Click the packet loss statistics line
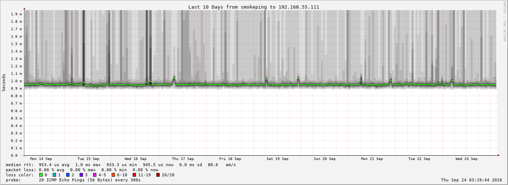Screen dimensions: 508x185 [x=82, y=170]
